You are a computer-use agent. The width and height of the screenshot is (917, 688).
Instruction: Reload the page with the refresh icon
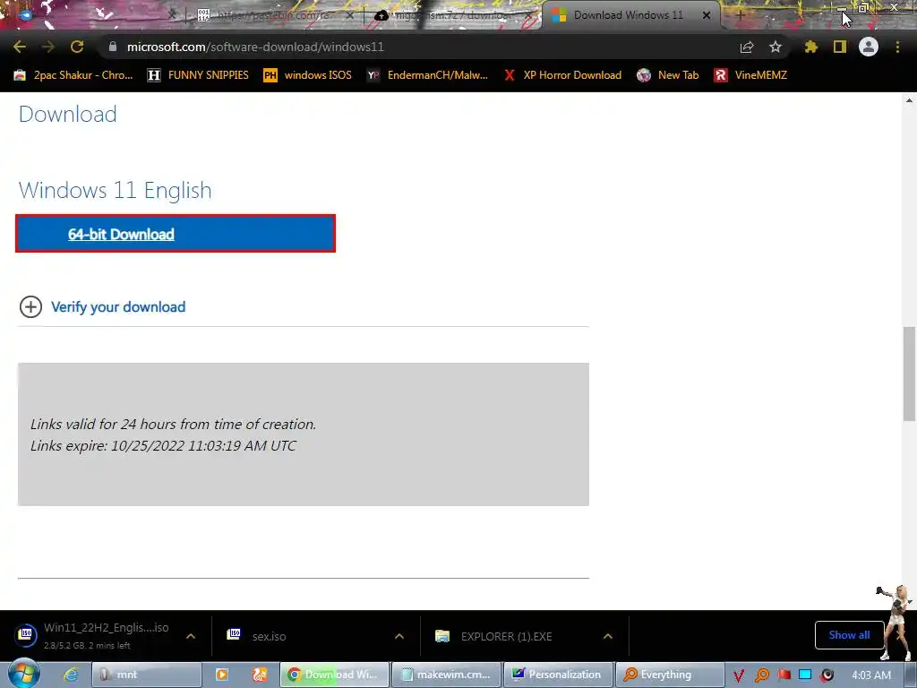[x=77, y=47]
